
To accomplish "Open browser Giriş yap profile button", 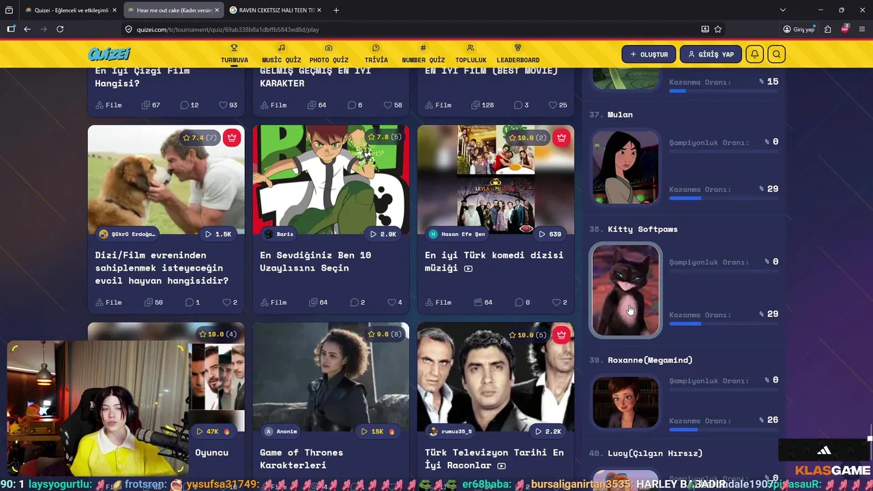I will (799, 29).
